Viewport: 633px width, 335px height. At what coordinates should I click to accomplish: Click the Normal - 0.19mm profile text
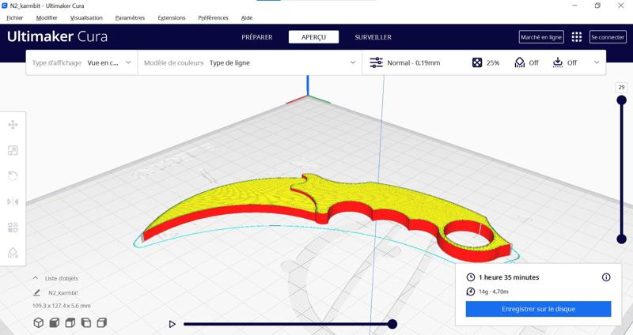coord(413,63)
